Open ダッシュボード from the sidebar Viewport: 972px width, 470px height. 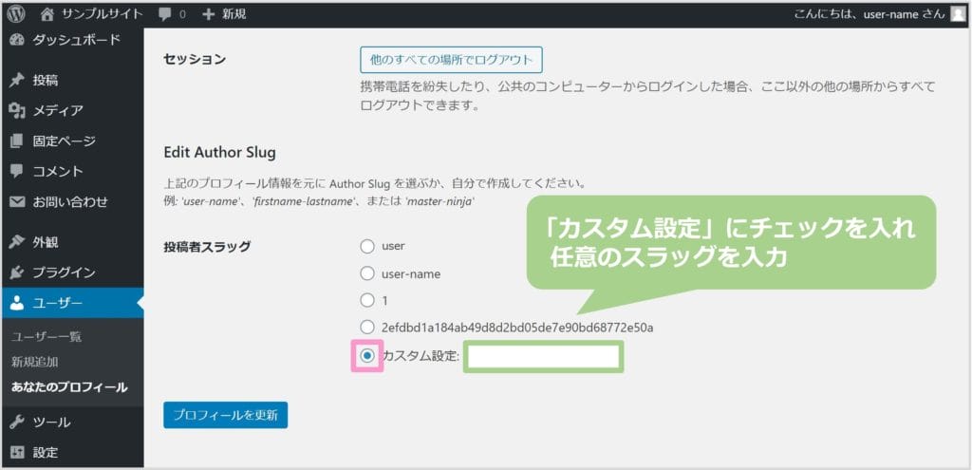click(x=76, y=40)
